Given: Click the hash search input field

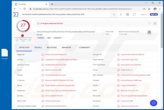Looking at the screenshot, I should point(65,14).
